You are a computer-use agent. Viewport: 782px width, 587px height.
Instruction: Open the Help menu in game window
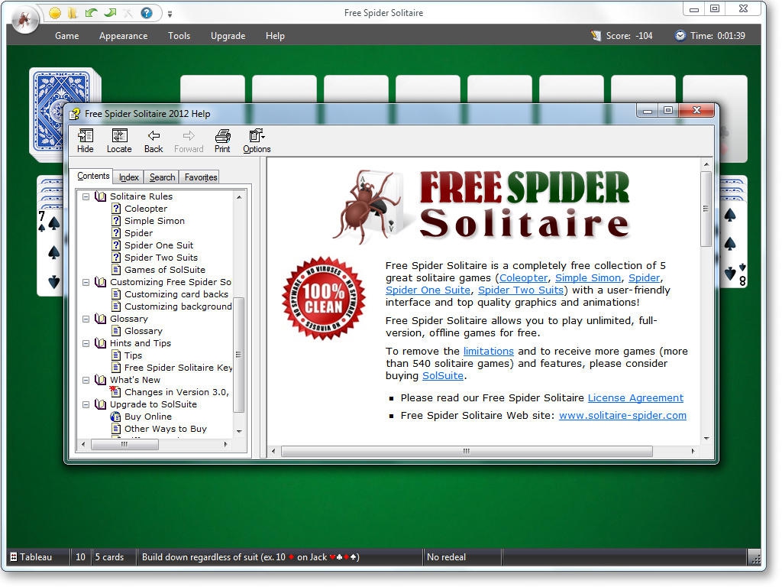point(275,36)
